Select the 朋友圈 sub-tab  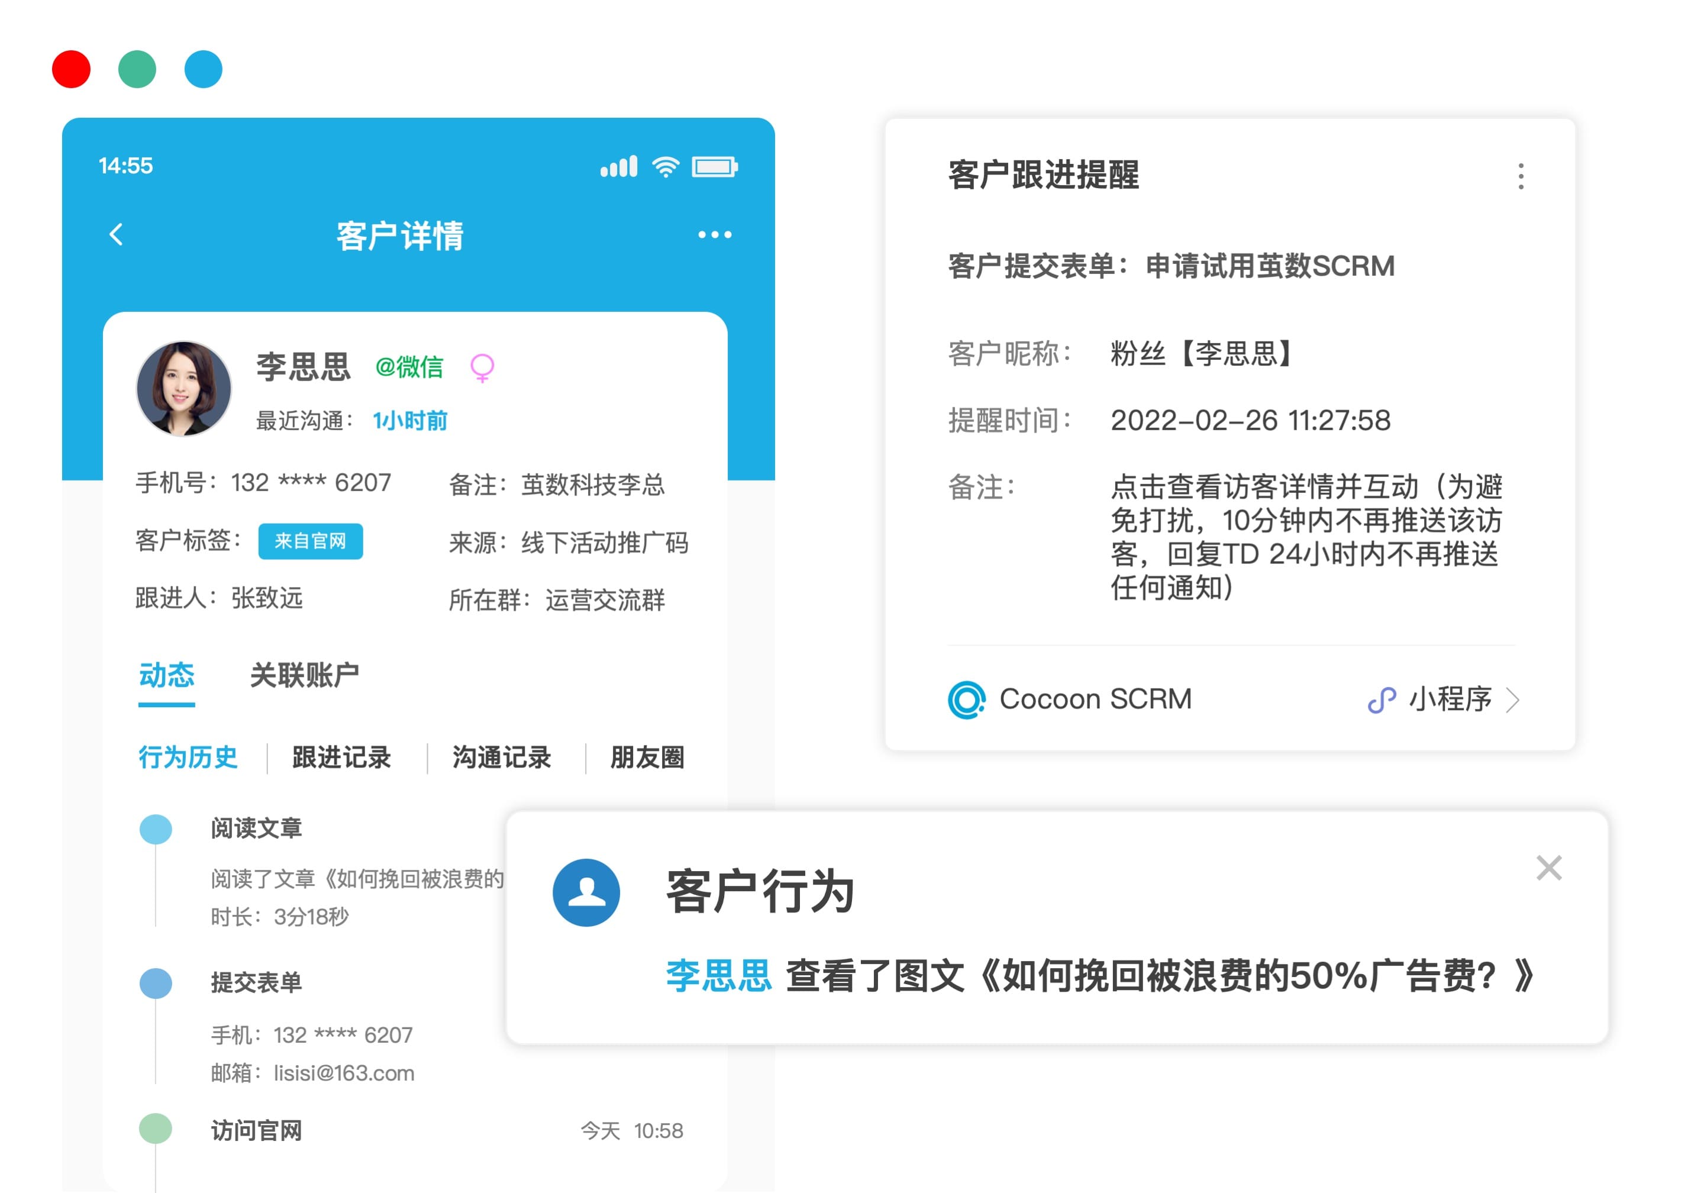pyautogui.click(x=647, y=757)
